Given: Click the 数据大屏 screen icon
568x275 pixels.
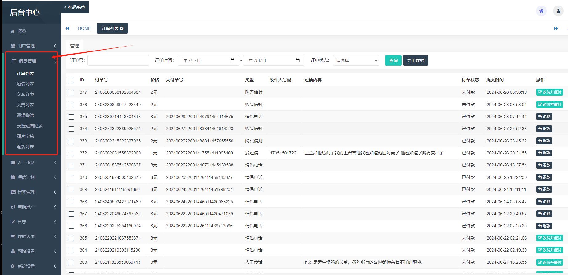Looking at the screenshot, I should tap(13, 236).
